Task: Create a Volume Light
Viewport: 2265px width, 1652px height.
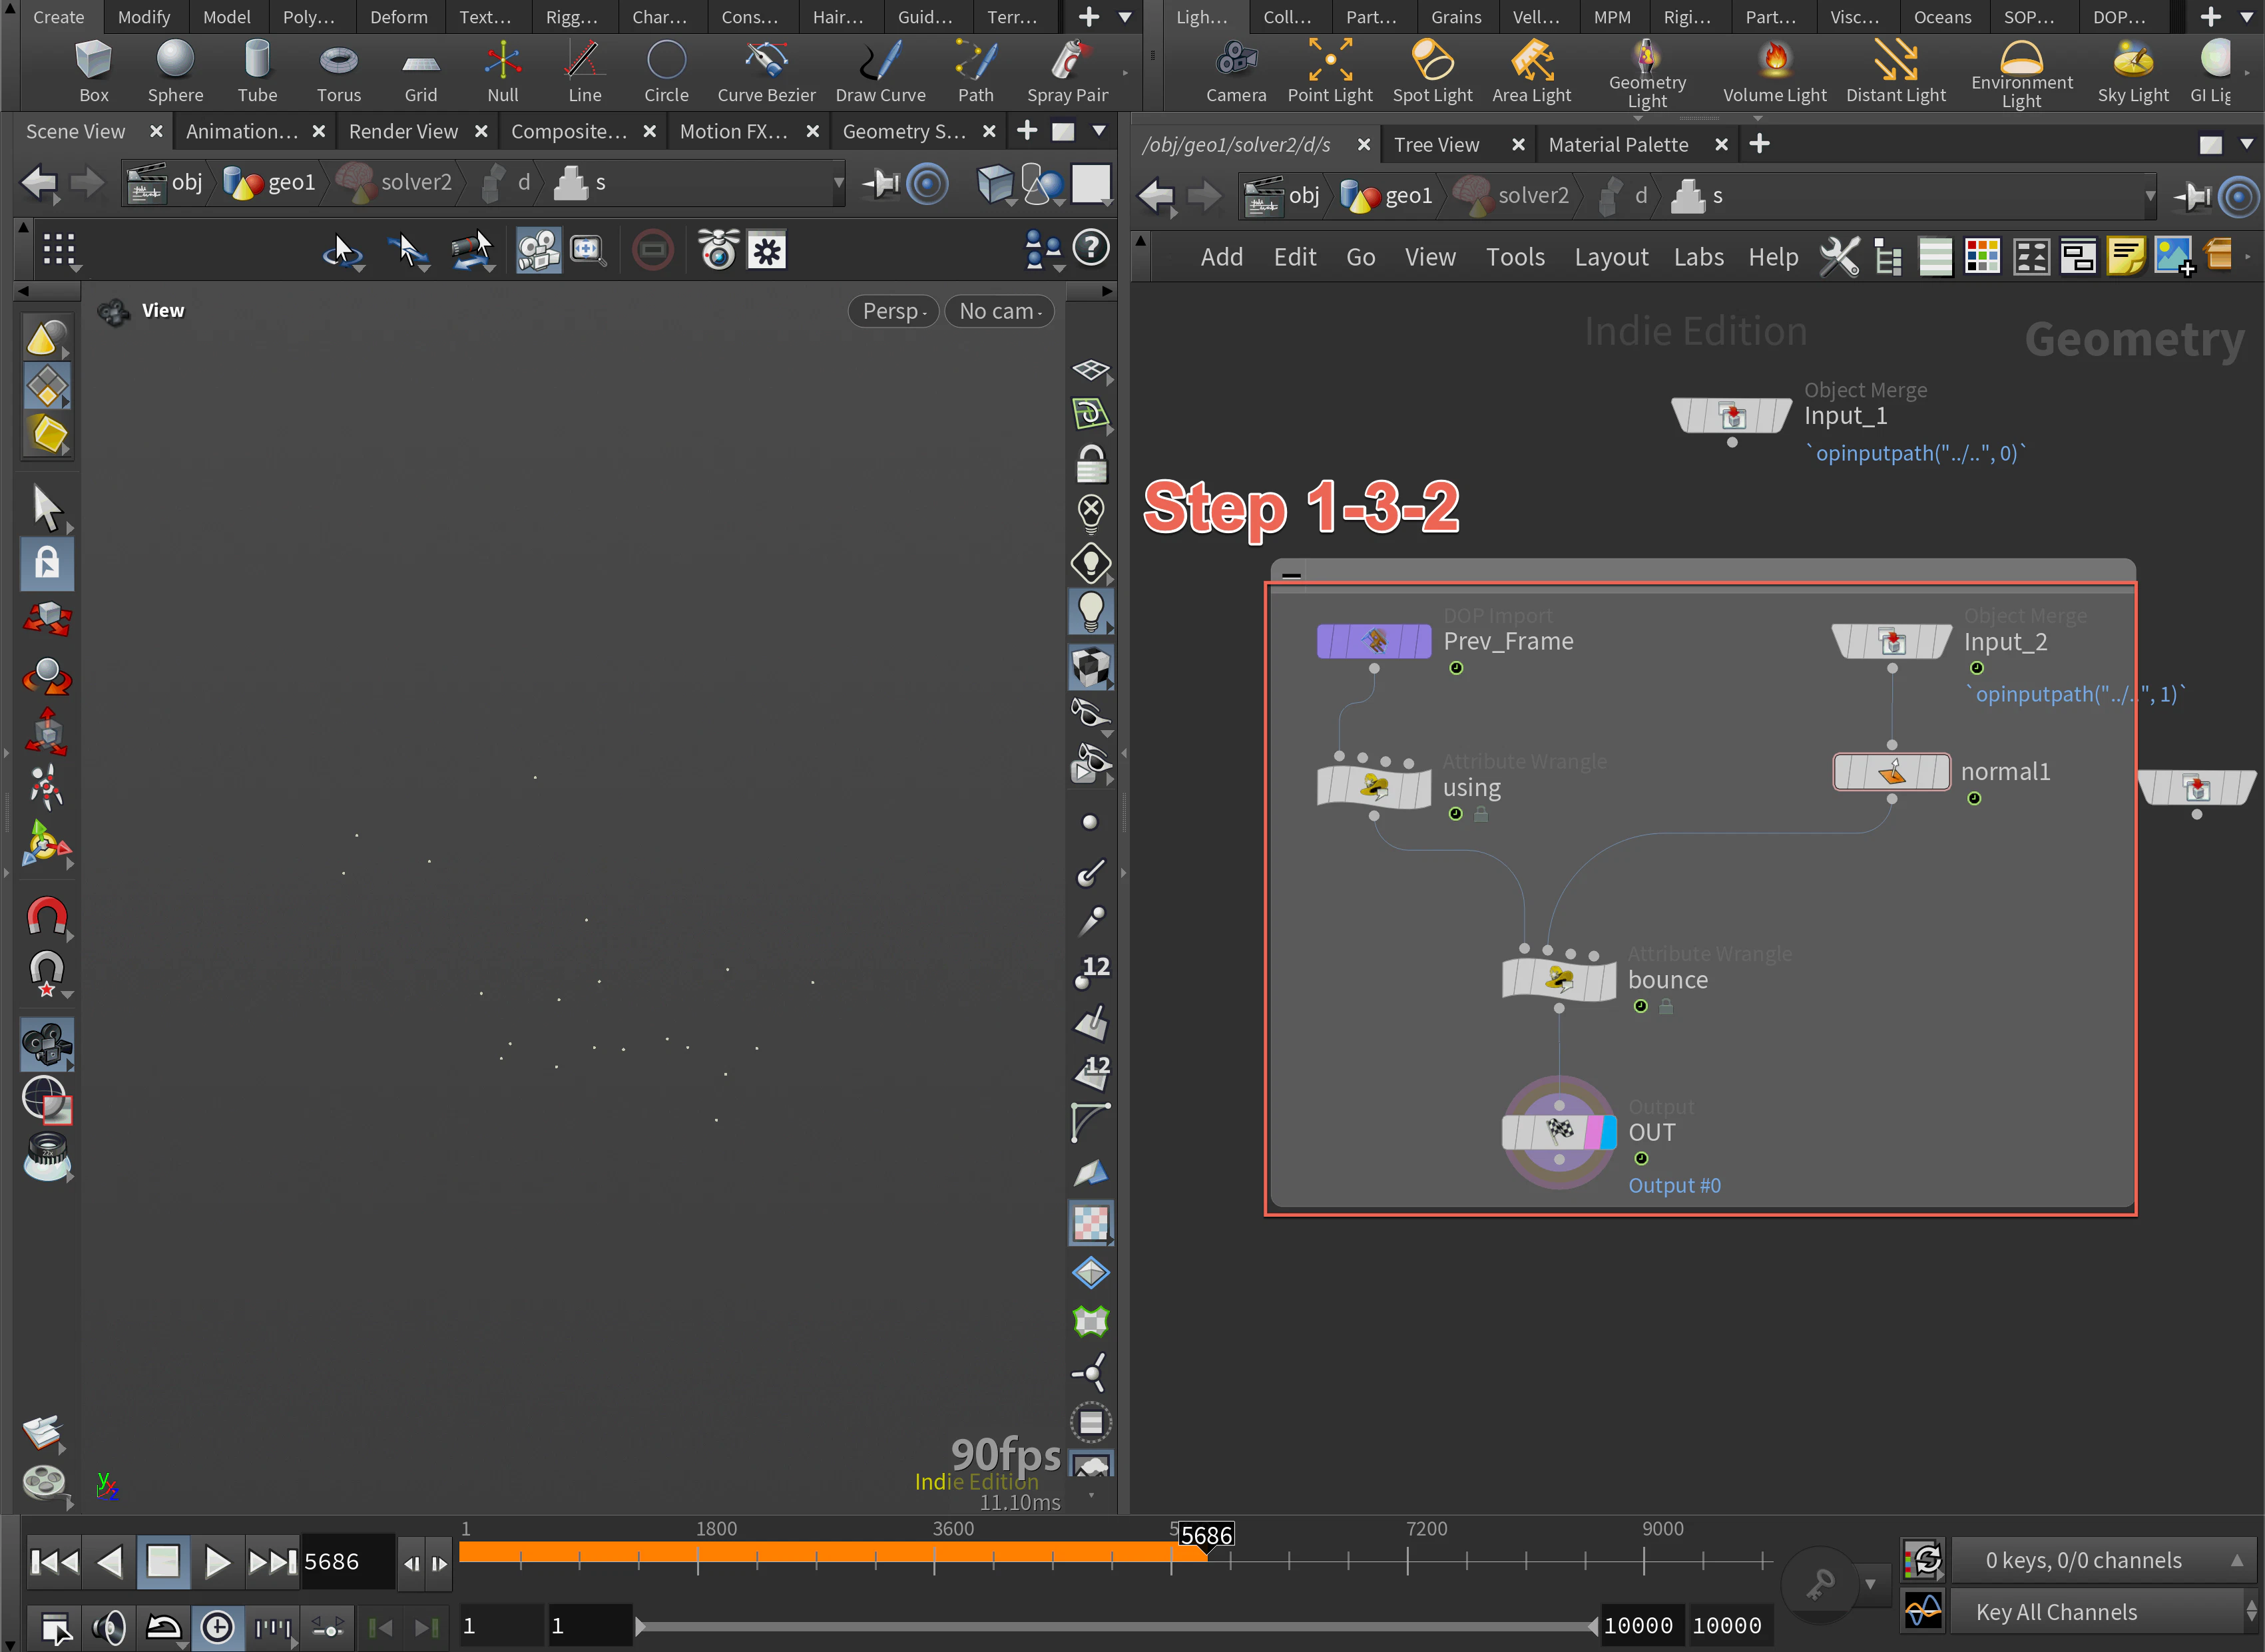Action: (x=1775, y=71)
